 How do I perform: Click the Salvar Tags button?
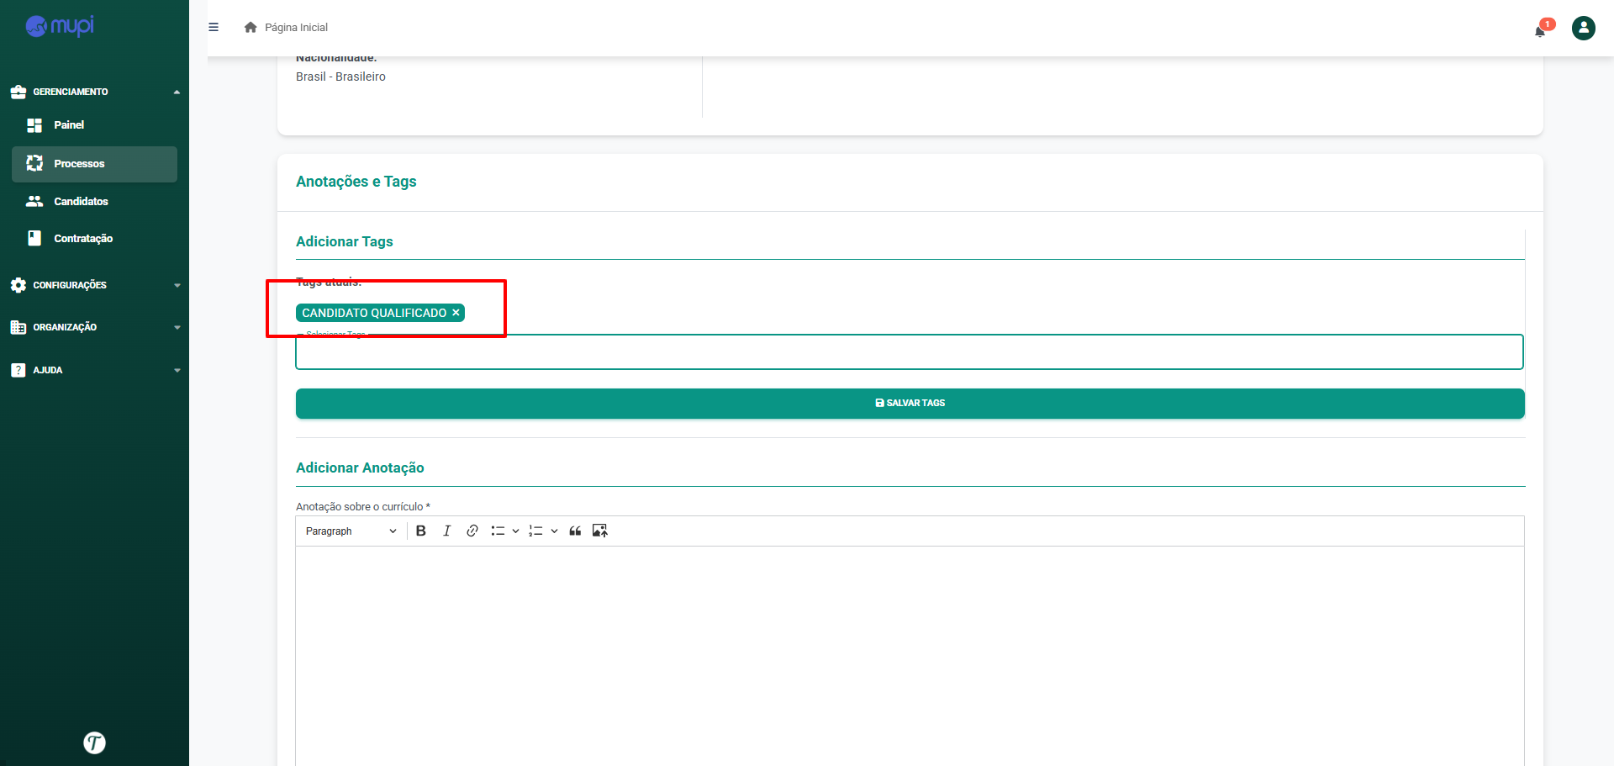(x=910, y=403)
